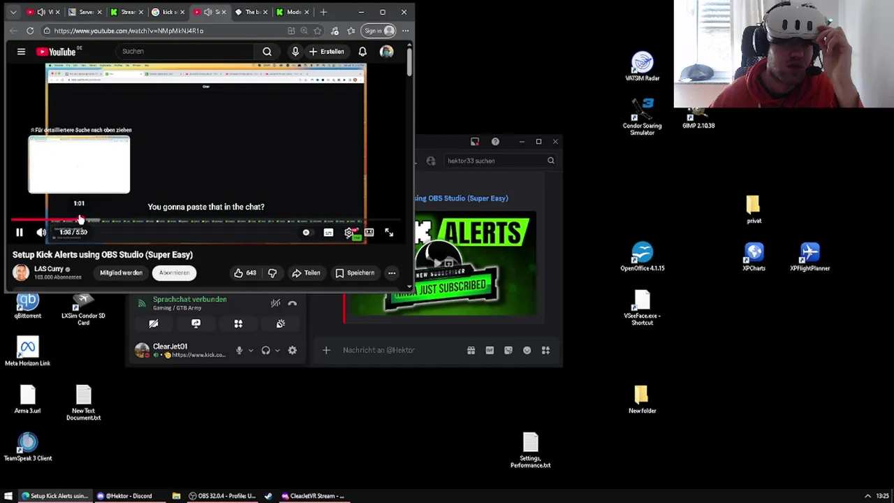894x503 pixels.
Task: Open the LAS Curry channel avatar
Action: tap(20, 272)
